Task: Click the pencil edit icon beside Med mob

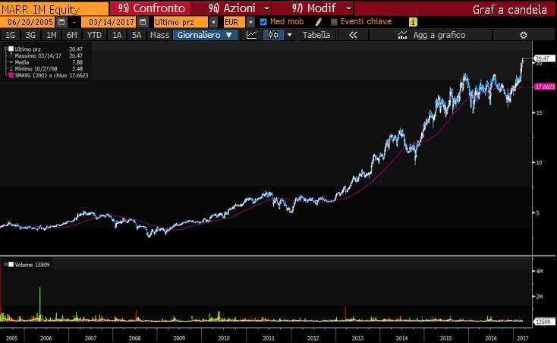Action: pyautogui.click(x=318, y=22)
